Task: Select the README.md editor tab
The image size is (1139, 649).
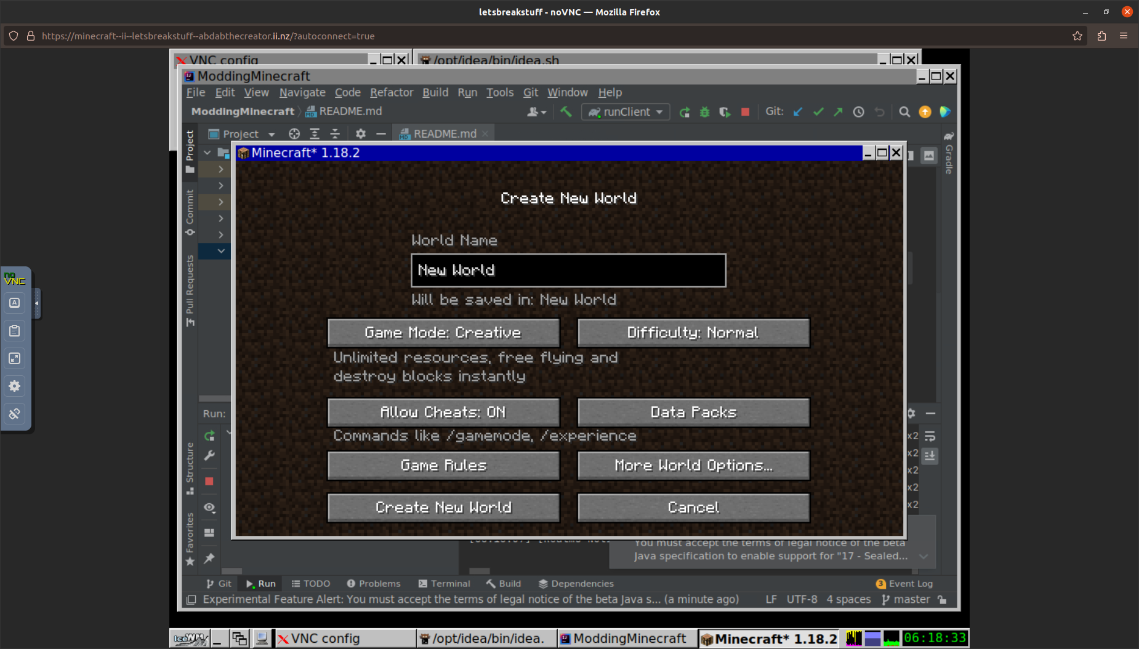Action: 444,134
